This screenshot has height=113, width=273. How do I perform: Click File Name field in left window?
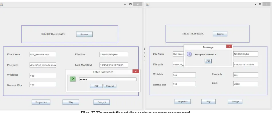(x=43, y=54)
